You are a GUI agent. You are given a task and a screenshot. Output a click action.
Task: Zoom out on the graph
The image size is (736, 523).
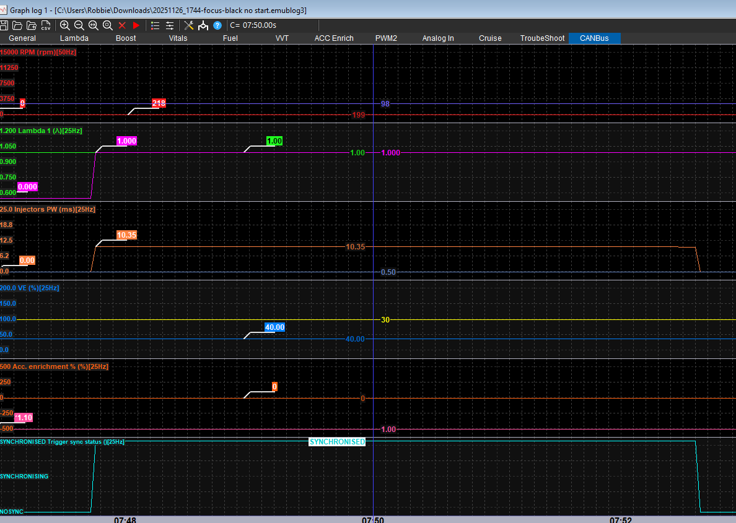79,25
